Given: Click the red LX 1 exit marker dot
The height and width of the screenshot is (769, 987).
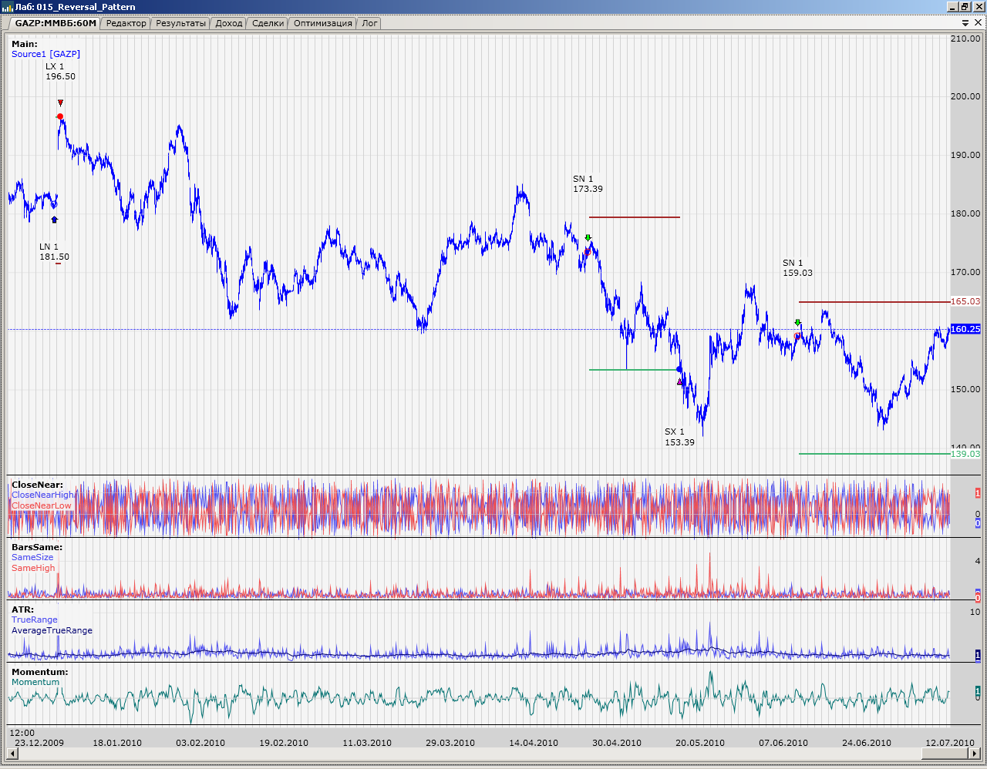Looking at the screenshot, I should (x=60, y=116).
